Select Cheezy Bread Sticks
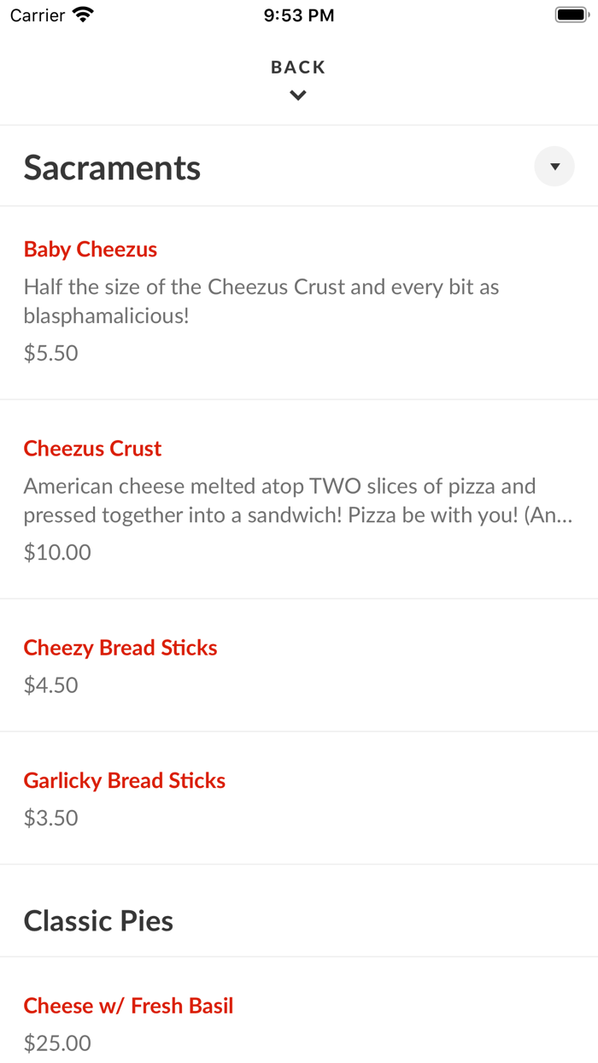 (x=120, y=647)
